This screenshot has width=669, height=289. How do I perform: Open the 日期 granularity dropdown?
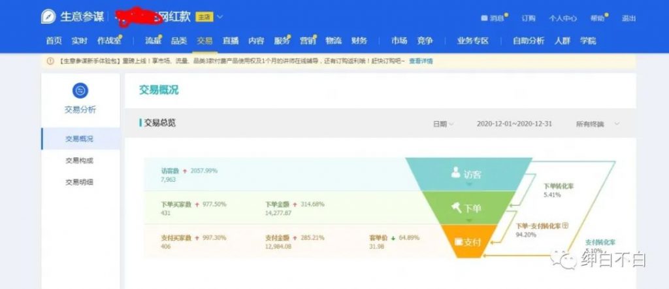444,124
